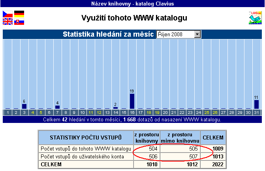Click the cell value 504
Screen dimensions: 265x171
pyautogui.click(x=153, y=149)
